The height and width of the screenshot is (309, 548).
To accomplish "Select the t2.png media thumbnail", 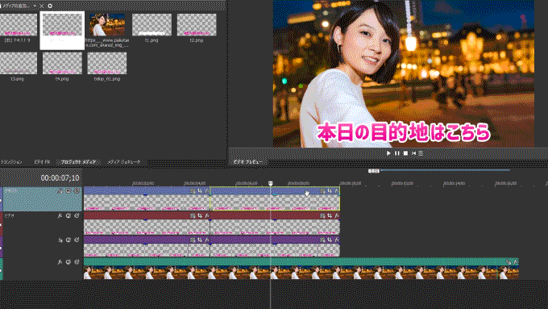I will 197,25.
